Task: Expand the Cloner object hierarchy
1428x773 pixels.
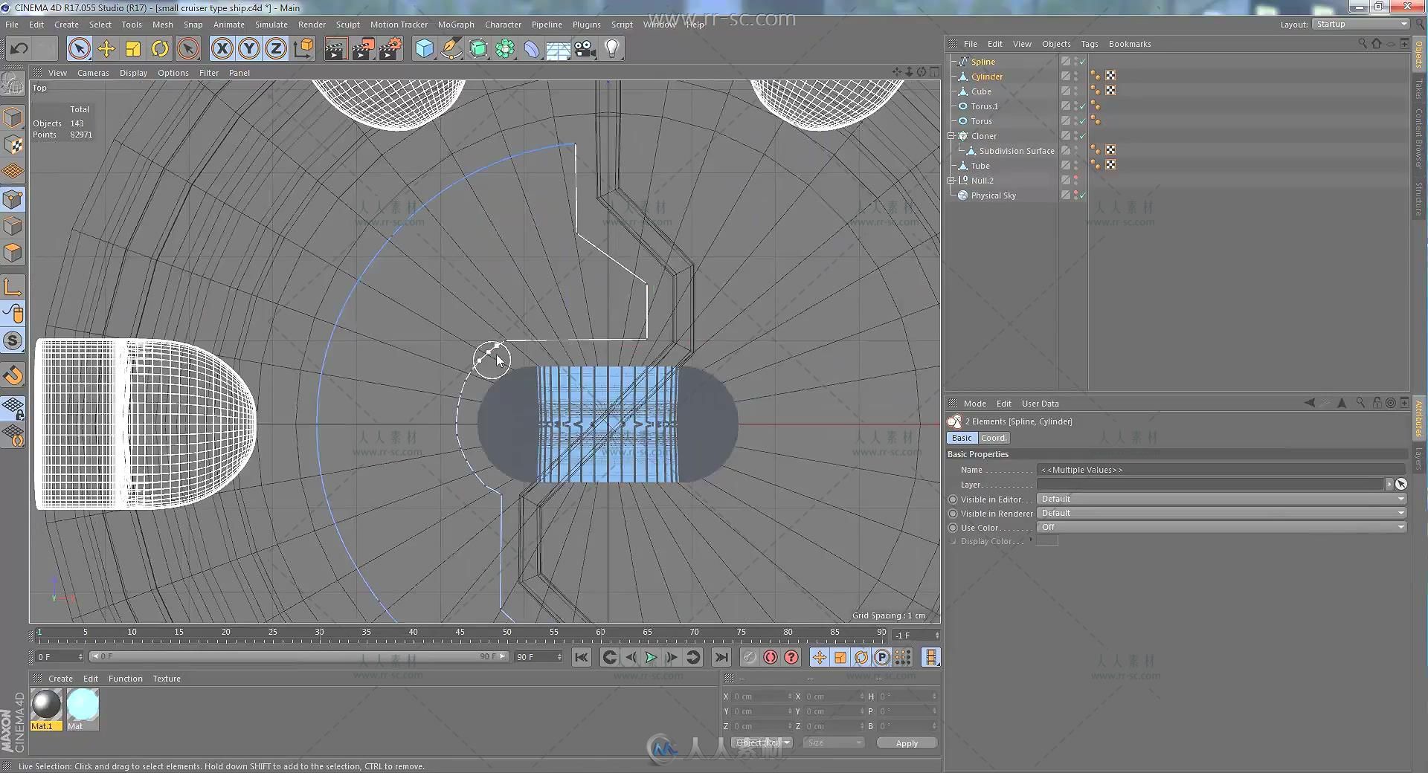Action: point(951,136)
